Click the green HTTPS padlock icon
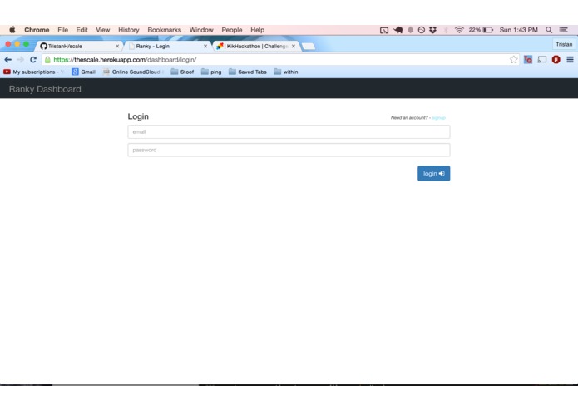The height and width of the screenshot is (411, 578). [x=47, y=59]
